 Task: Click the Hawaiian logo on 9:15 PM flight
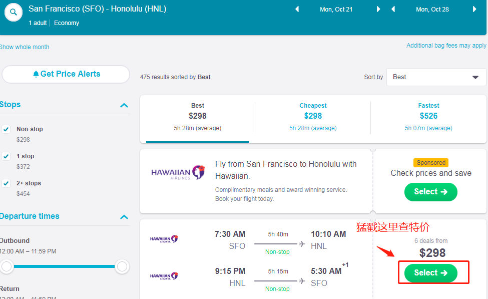tap(164, 276)
